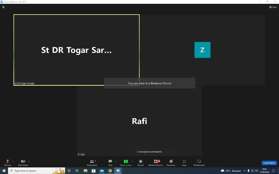The height and width of the screenshot is (174, 279).
Task: Open Task View on the taskbar
Action: tap(77, 171)
